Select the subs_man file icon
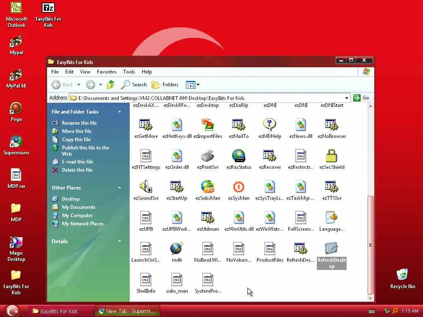Screen dimensions: 423x317 coord(177,279)
